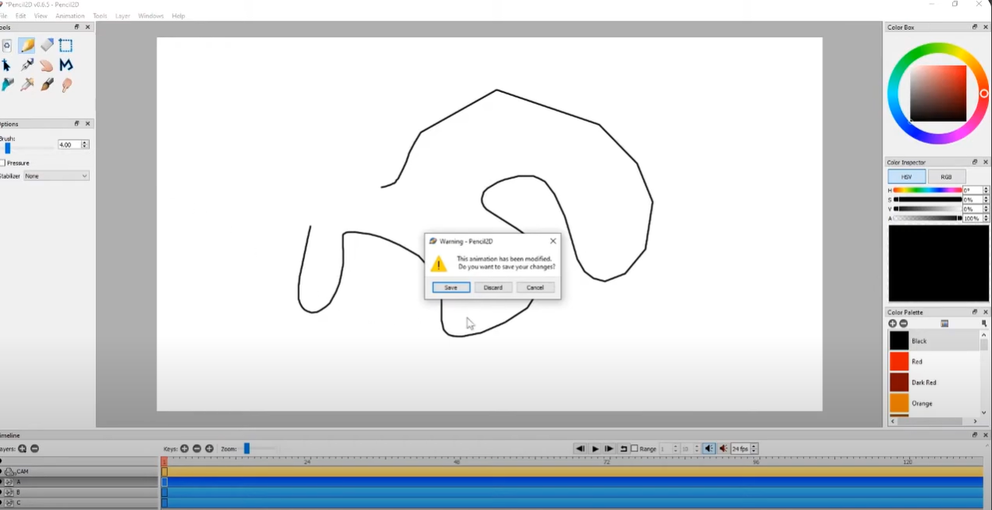992x510 pixels.
Task: Add a new keyframe in the timeline
Action: coord(184,448)
